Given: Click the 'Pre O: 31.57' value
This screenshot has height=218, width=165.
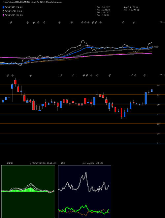Looking at the screenshot, I should point(103,7).
